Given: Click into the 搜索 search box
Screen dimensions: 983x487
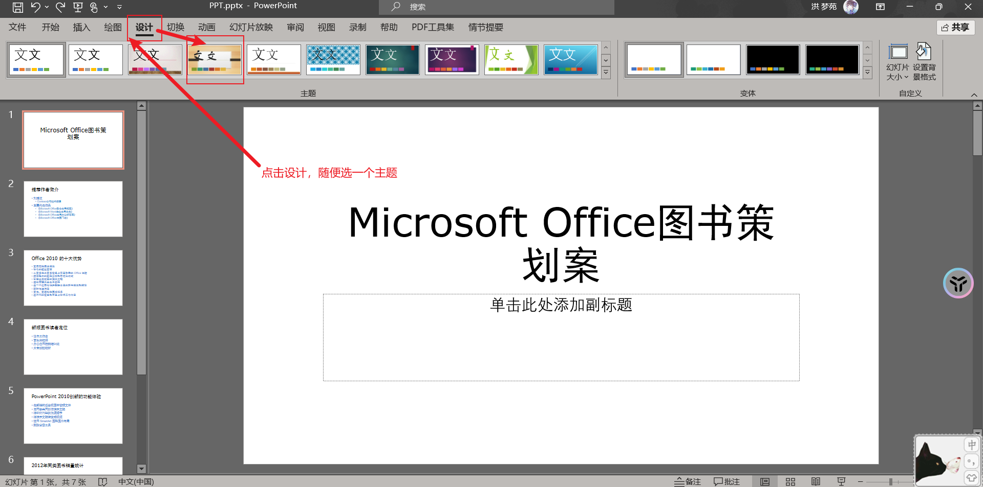Looking at the screenshot, I should (497, 7).
